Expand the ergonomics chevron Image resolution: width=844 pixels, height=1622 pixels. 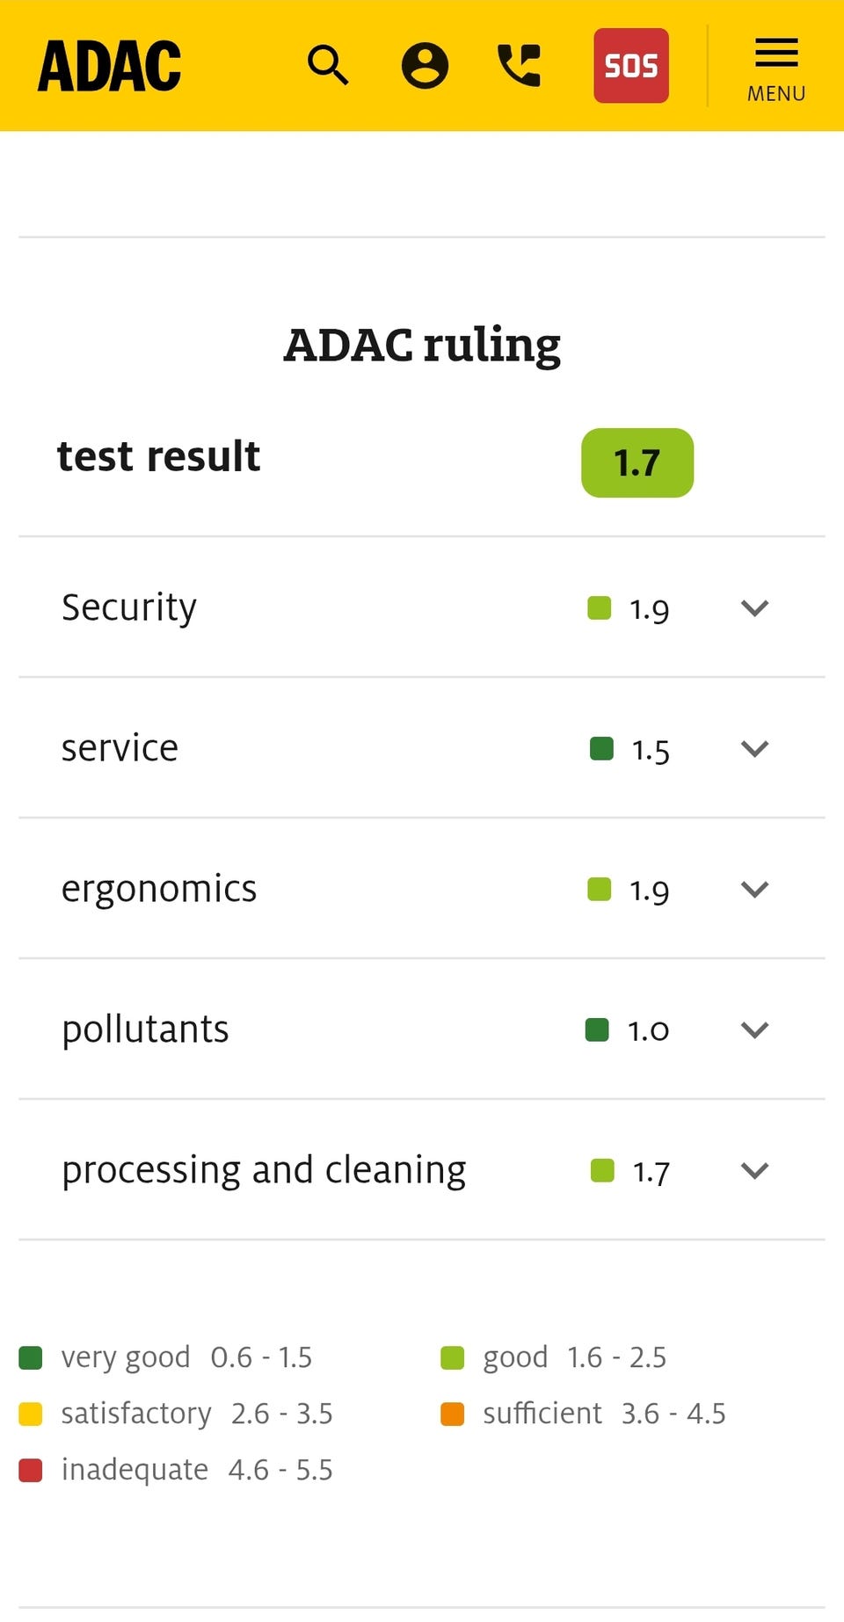(754, 889)
